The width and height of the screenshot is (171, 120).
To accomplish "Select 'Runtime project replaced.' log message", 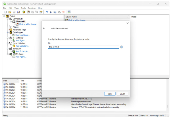I will click(82, 101).
